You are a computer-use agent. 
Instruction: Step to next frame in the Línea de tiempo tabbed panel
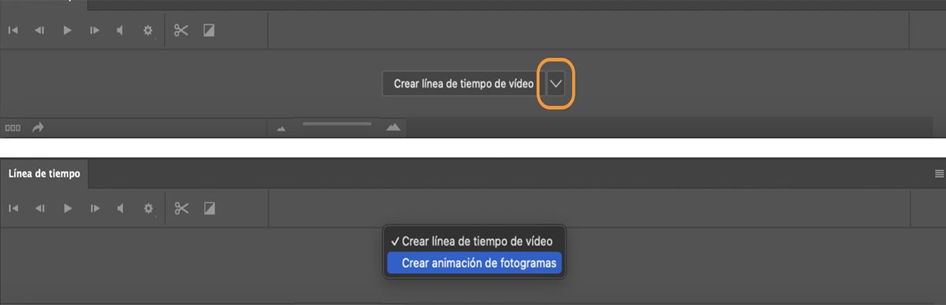pos(95,208)
